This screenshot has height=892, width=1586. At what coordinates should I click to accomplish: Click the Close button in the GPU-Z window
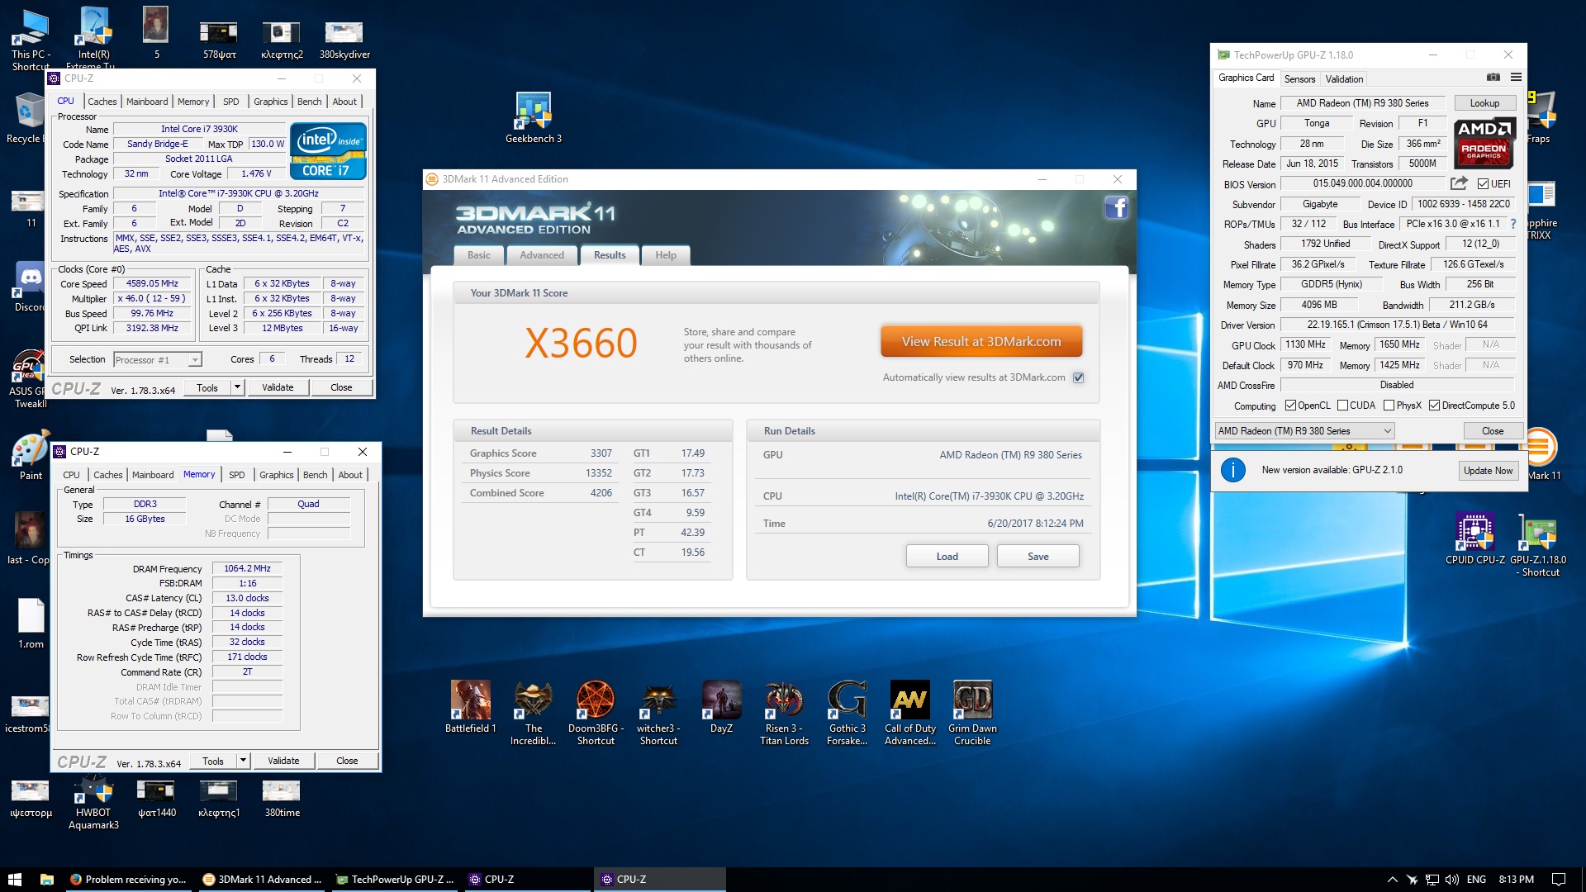pos(1493,431)
